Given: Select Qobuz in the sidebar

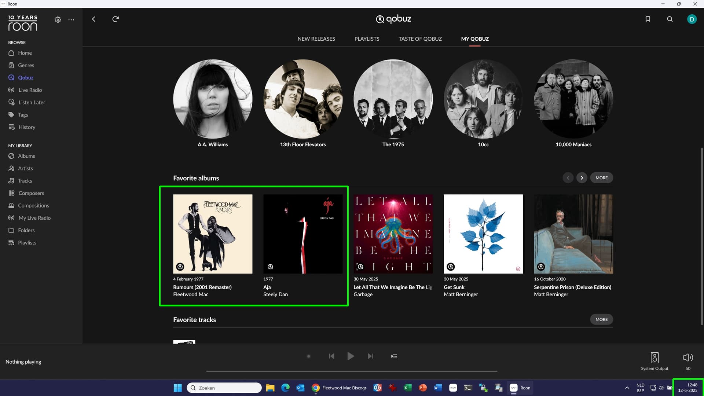Looking at the screenshot, I should [26, 78].
